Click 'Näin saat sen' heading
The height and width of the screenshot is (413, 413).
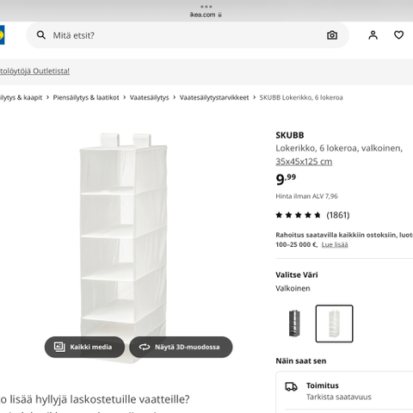[x=301, y=361]
